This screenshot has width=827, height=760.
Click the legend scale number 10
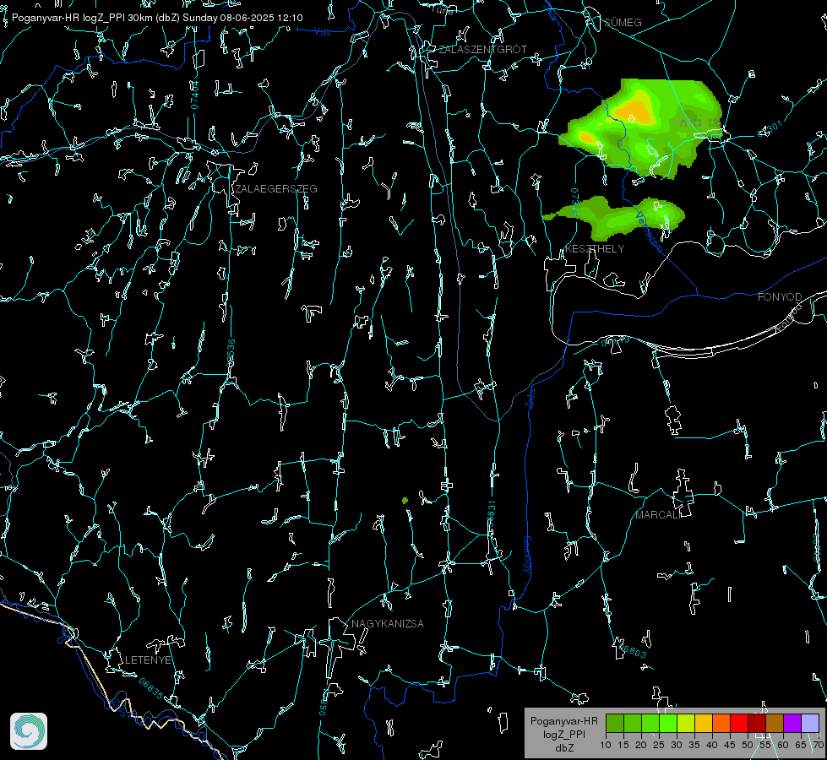pos(606,745)
